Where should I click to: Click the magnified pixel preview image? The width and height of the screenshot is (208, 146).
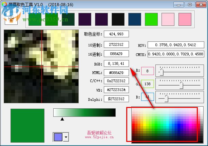[x=41, y=66]
